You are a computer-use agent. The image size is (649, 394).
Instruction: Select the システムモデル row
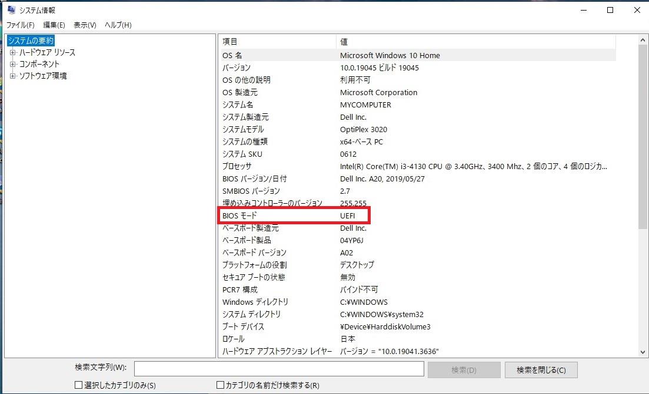click(417, 130)
